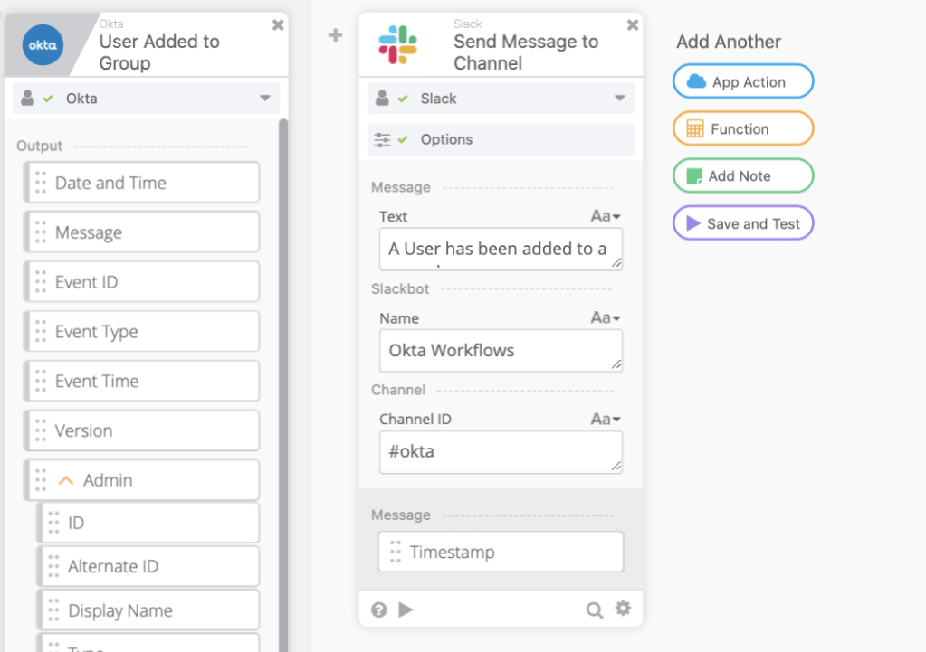Open the Slack connection dropdown
Viewport: 926px width, 652px height.
point(619,99)
